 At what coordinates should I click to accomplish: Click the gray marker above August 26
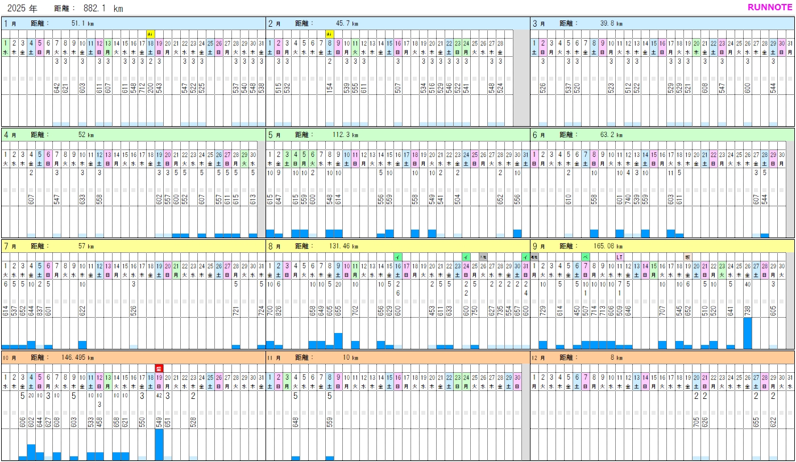(483, 257)
